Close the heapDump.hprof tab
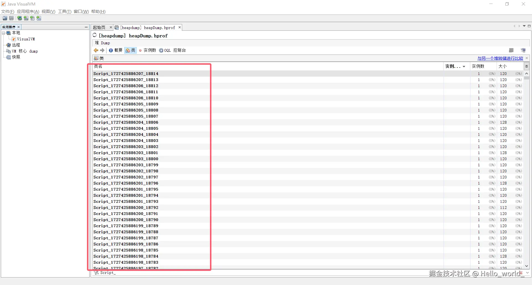 coord(180,27)
